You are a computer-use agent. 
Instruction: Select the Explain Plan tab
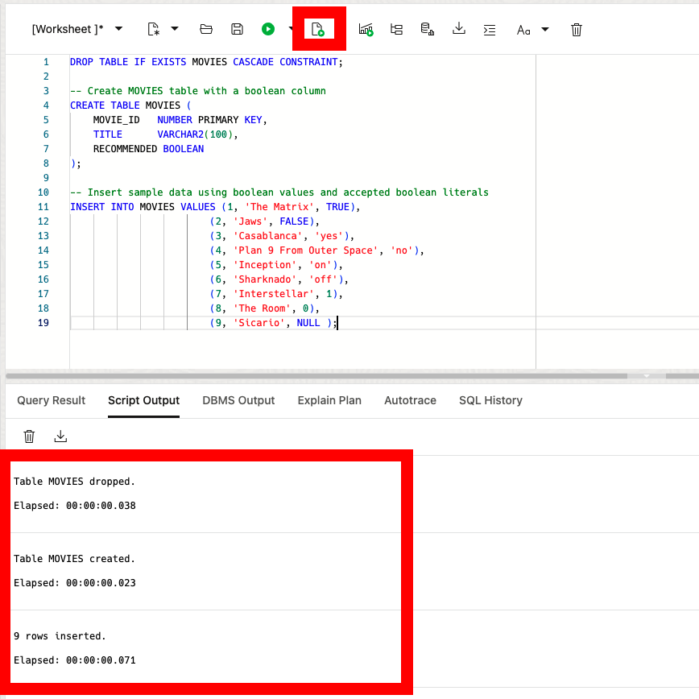[329, 400]
